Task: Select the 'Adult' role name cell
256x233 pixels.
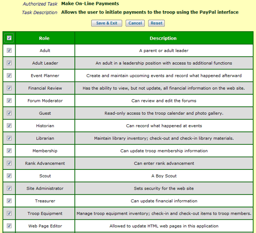Action: 45,51
